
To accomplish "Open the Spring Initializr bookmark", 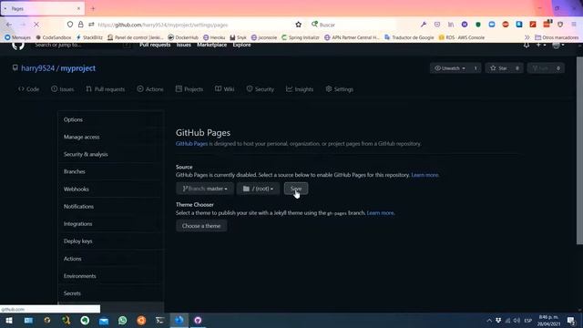I will coord(301,37).
